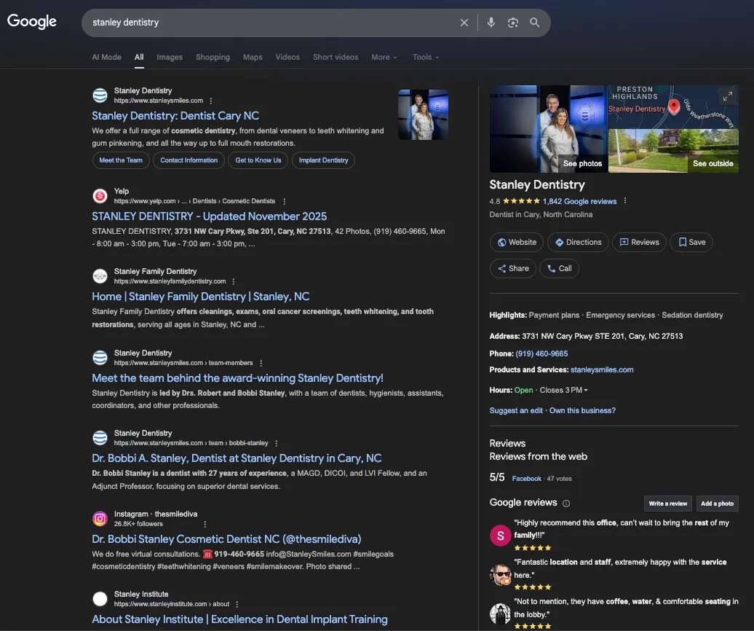This screenshot has width=754, height=631.
Task: Switch to Maps tab
Action: click(253, 57)
